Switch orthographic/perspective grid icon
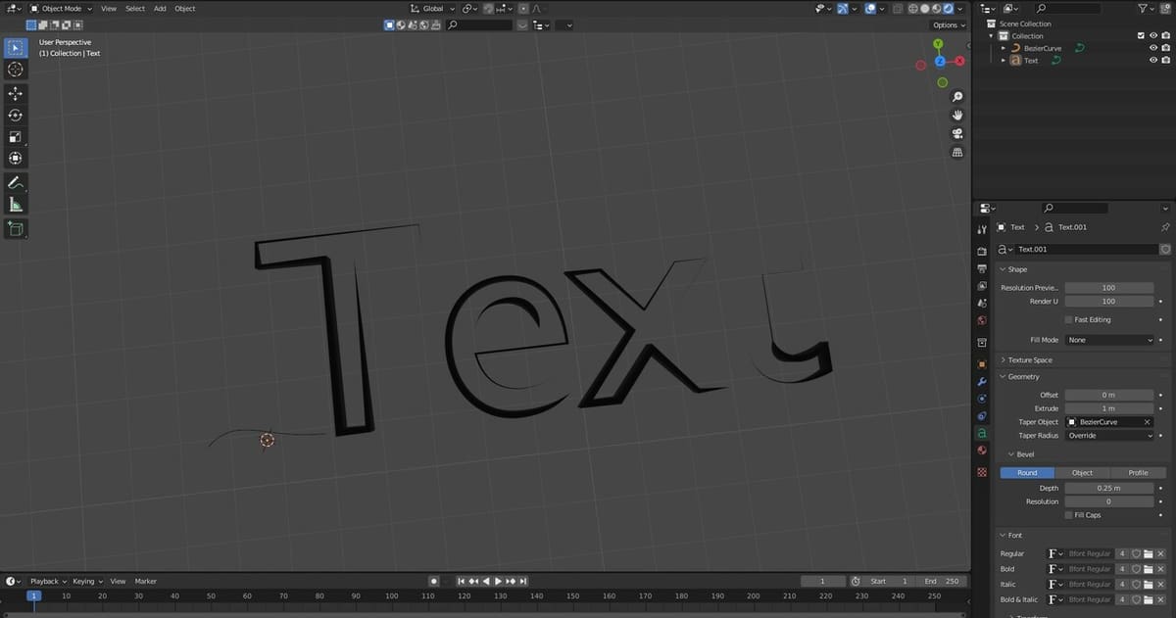This screenshot has width=1176, height=618. [957, 152]
